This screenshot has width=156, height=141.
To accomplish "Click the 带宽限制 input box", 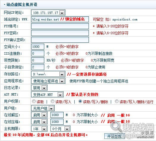I will (x=38, y=60).
